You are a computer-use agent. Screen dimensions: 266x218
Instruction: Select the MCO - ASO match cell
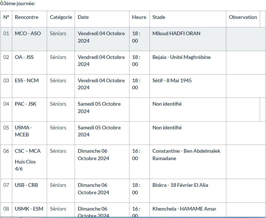point(28,33)
